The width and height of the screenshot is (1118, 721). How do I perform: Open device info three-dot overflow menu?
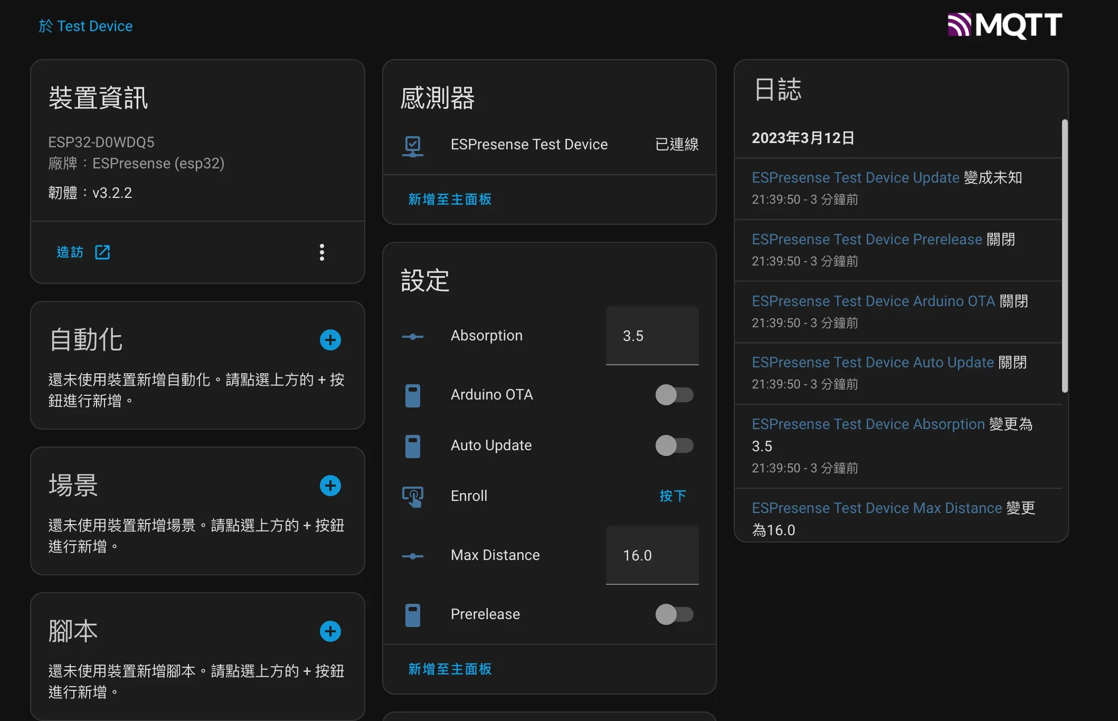(322, 252)
